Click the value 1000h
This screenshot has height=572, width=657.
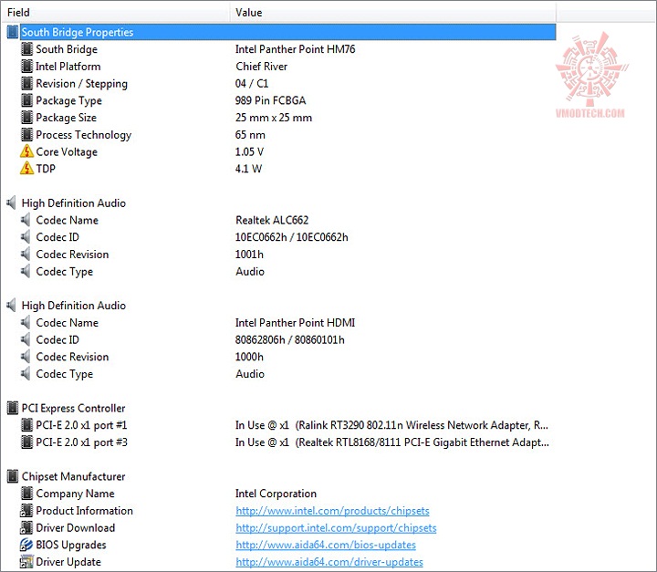tap(249, 357)
